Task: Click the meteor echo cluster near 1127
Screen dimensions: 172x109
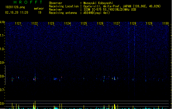Action: click(115, 78)
